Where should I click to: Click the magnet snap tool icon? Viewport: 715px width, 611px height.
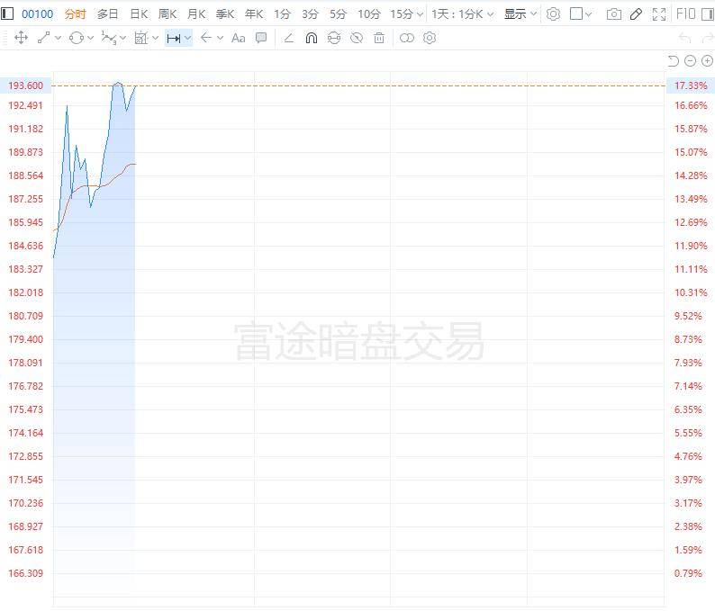click(x=312, y=38)
